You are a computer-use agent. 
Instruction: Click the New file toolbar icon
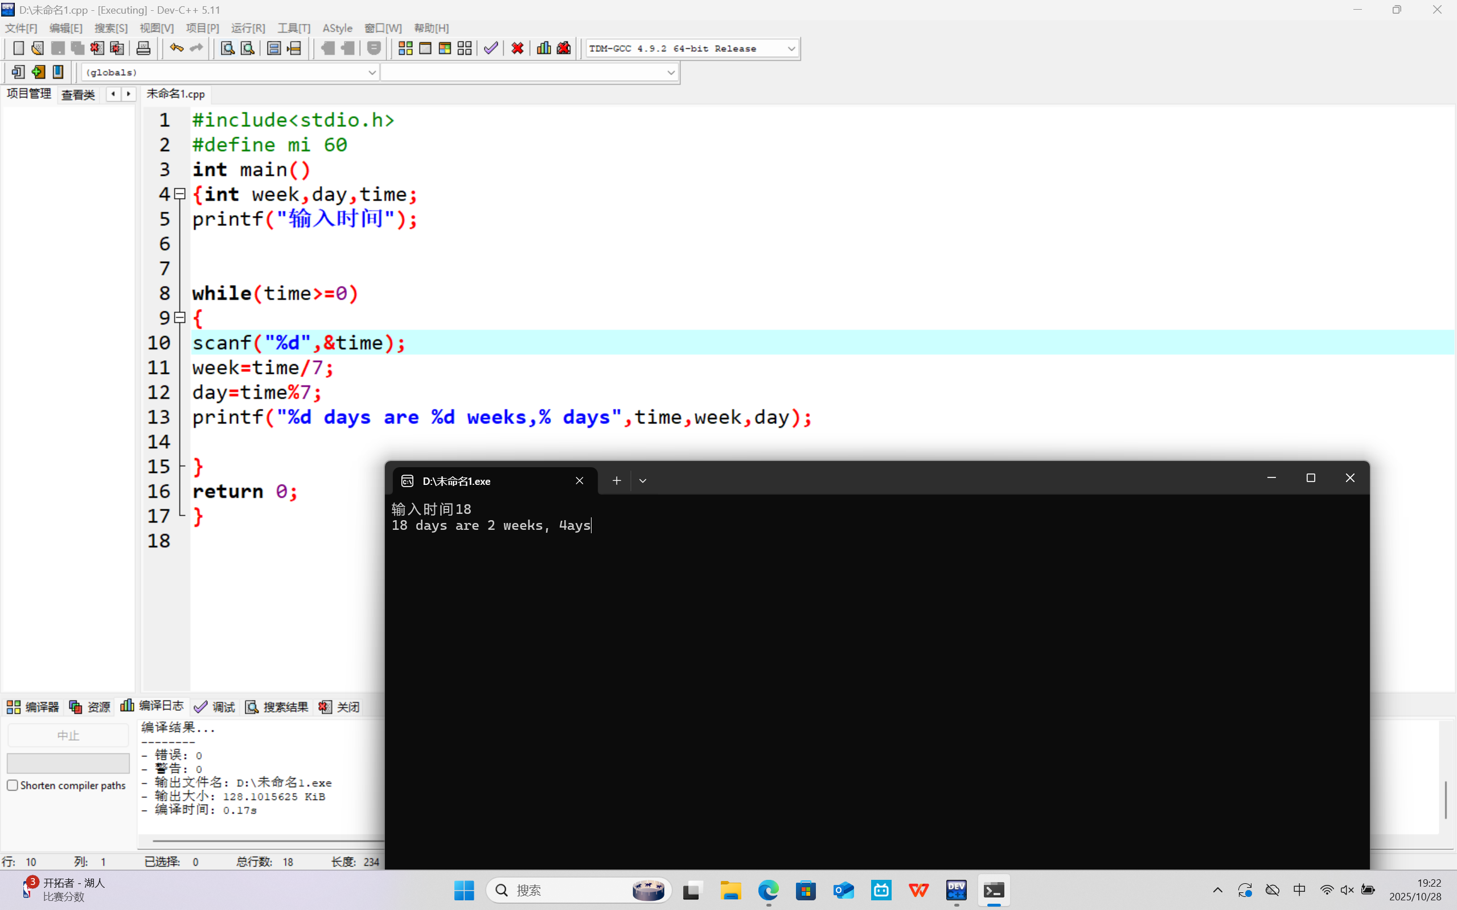(x=18, y=48)
